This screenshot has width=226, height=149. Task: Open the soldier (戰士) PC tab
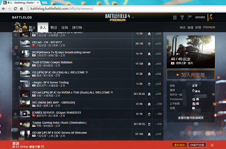pos(25,27)
